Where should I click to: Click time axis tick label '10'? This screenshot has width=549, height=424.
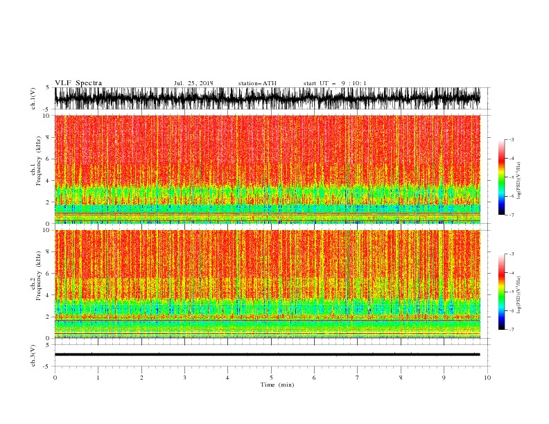click(x=487, y=378)
